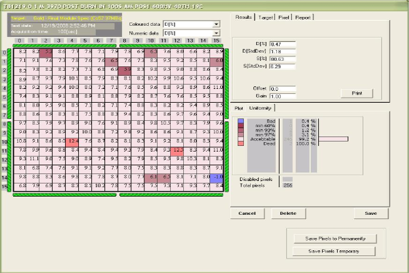Click the blue Bad legend swatch
This screenshot has width=409, height=273.
click(x=241, y=120)
